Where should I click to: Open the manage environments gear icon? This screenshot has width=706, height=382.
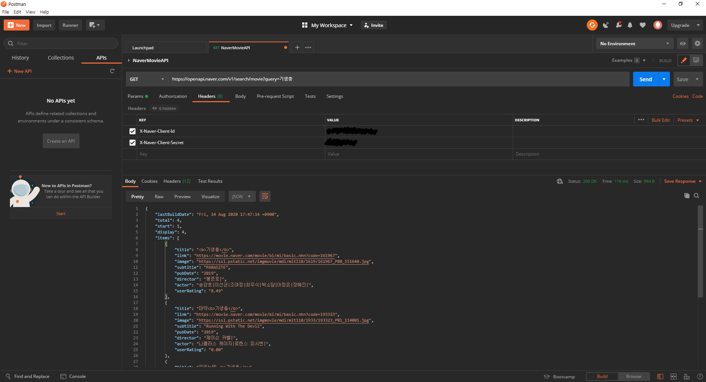point(698,43)
